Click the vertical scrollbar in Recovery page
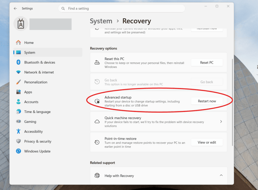This screenshot has width=258, height=190. (x=232, y=102)
